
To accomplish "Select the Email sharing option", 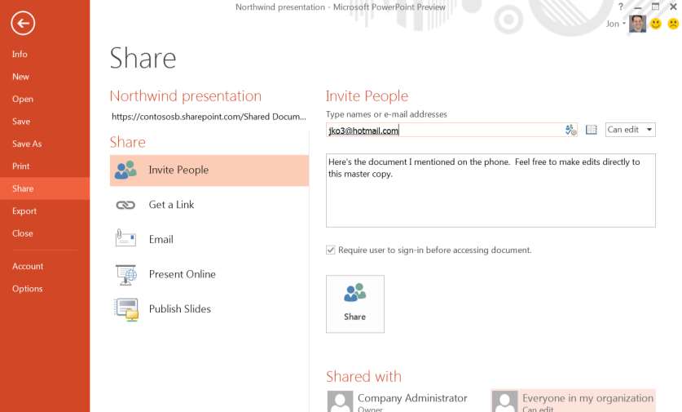I will (x=209, y=239).
